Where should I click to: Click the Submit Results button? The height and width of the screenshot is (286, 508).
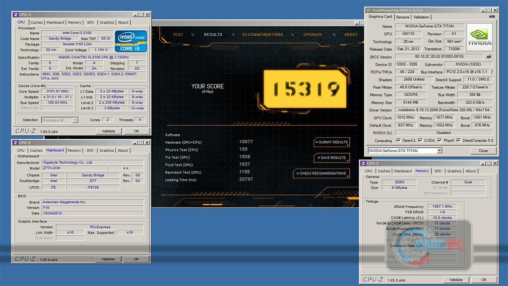[332, 142]
